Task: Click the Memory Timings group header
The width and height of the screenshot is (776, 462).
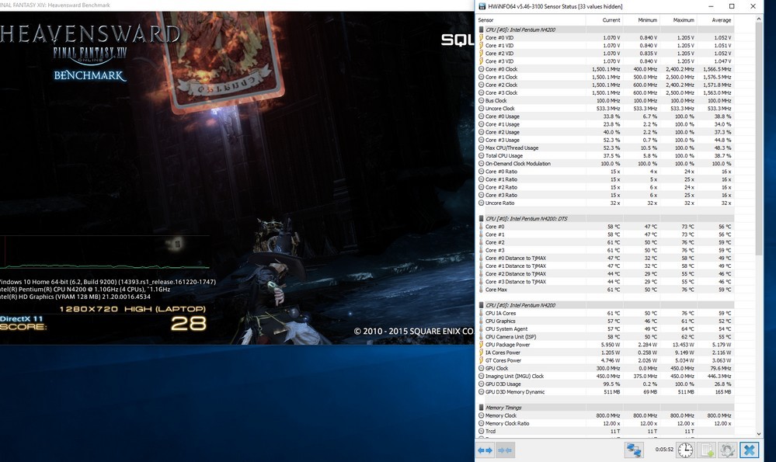Action: pos(536,408)
